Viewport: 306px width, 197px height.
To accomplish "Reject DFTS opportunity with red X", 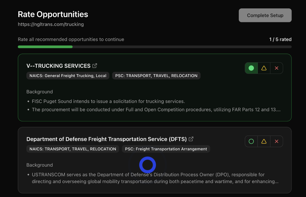I will click(276, 141).
